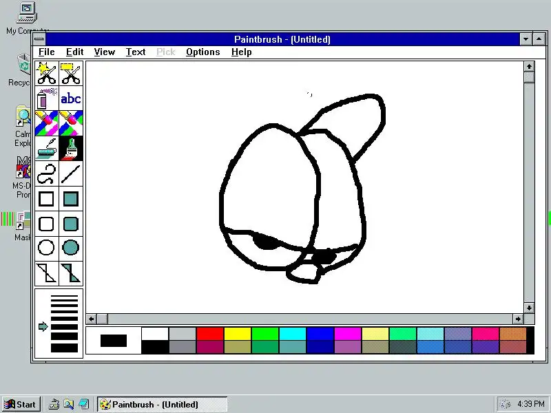Select the Filled Box tool

[71, 198]
